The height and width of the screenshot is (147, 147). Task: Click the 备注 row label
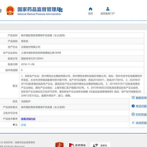pos(15,86)
